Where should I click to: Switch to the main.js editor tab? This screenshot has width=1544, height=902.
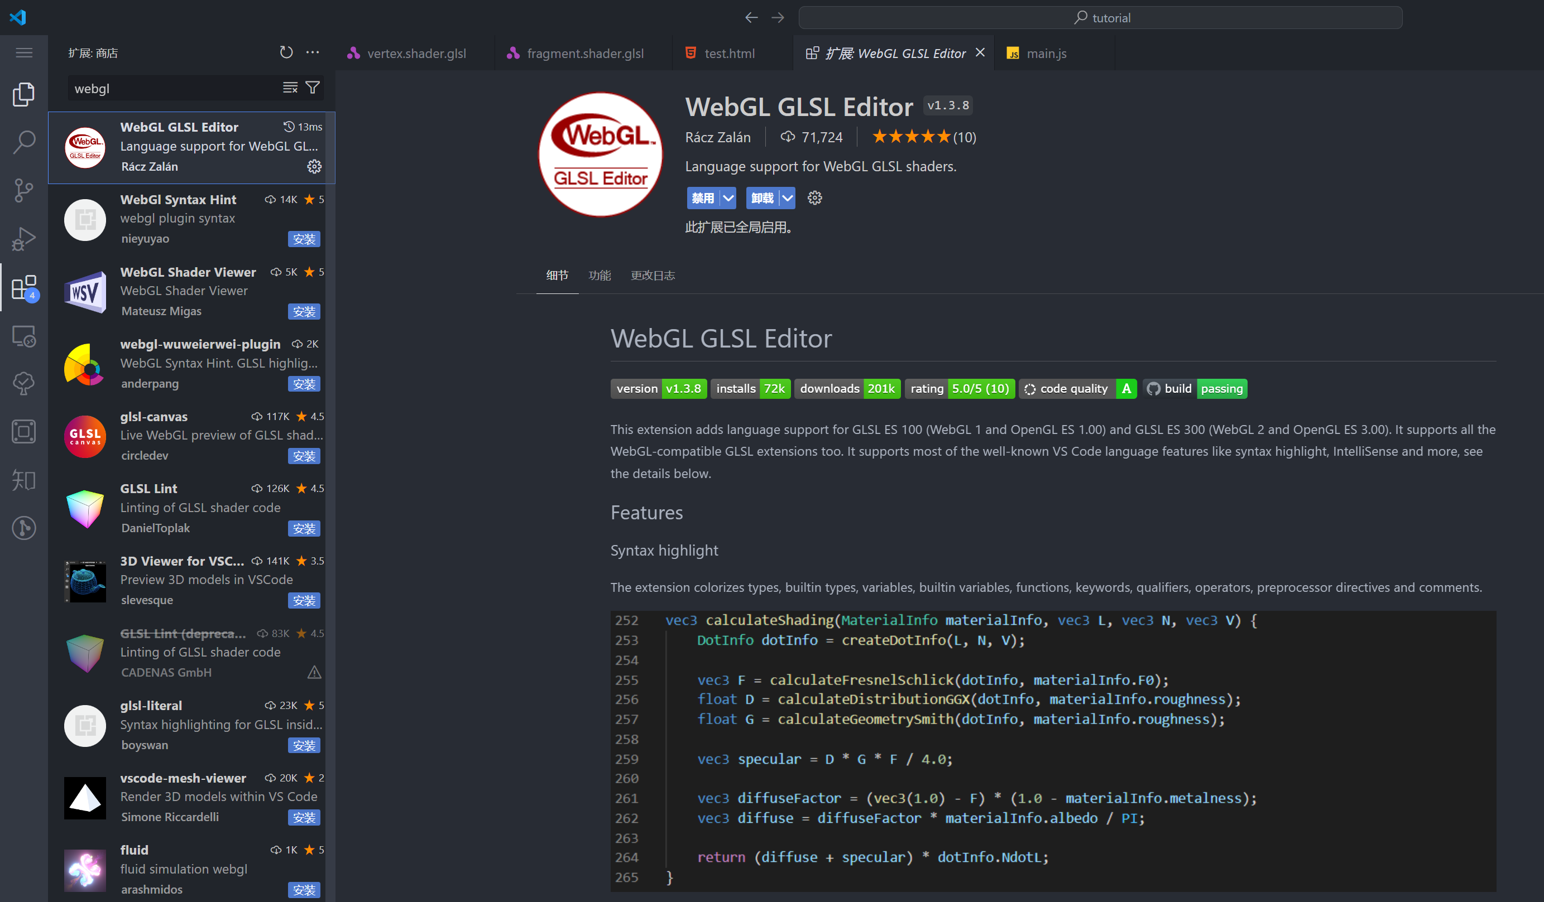coord(1047,54)
